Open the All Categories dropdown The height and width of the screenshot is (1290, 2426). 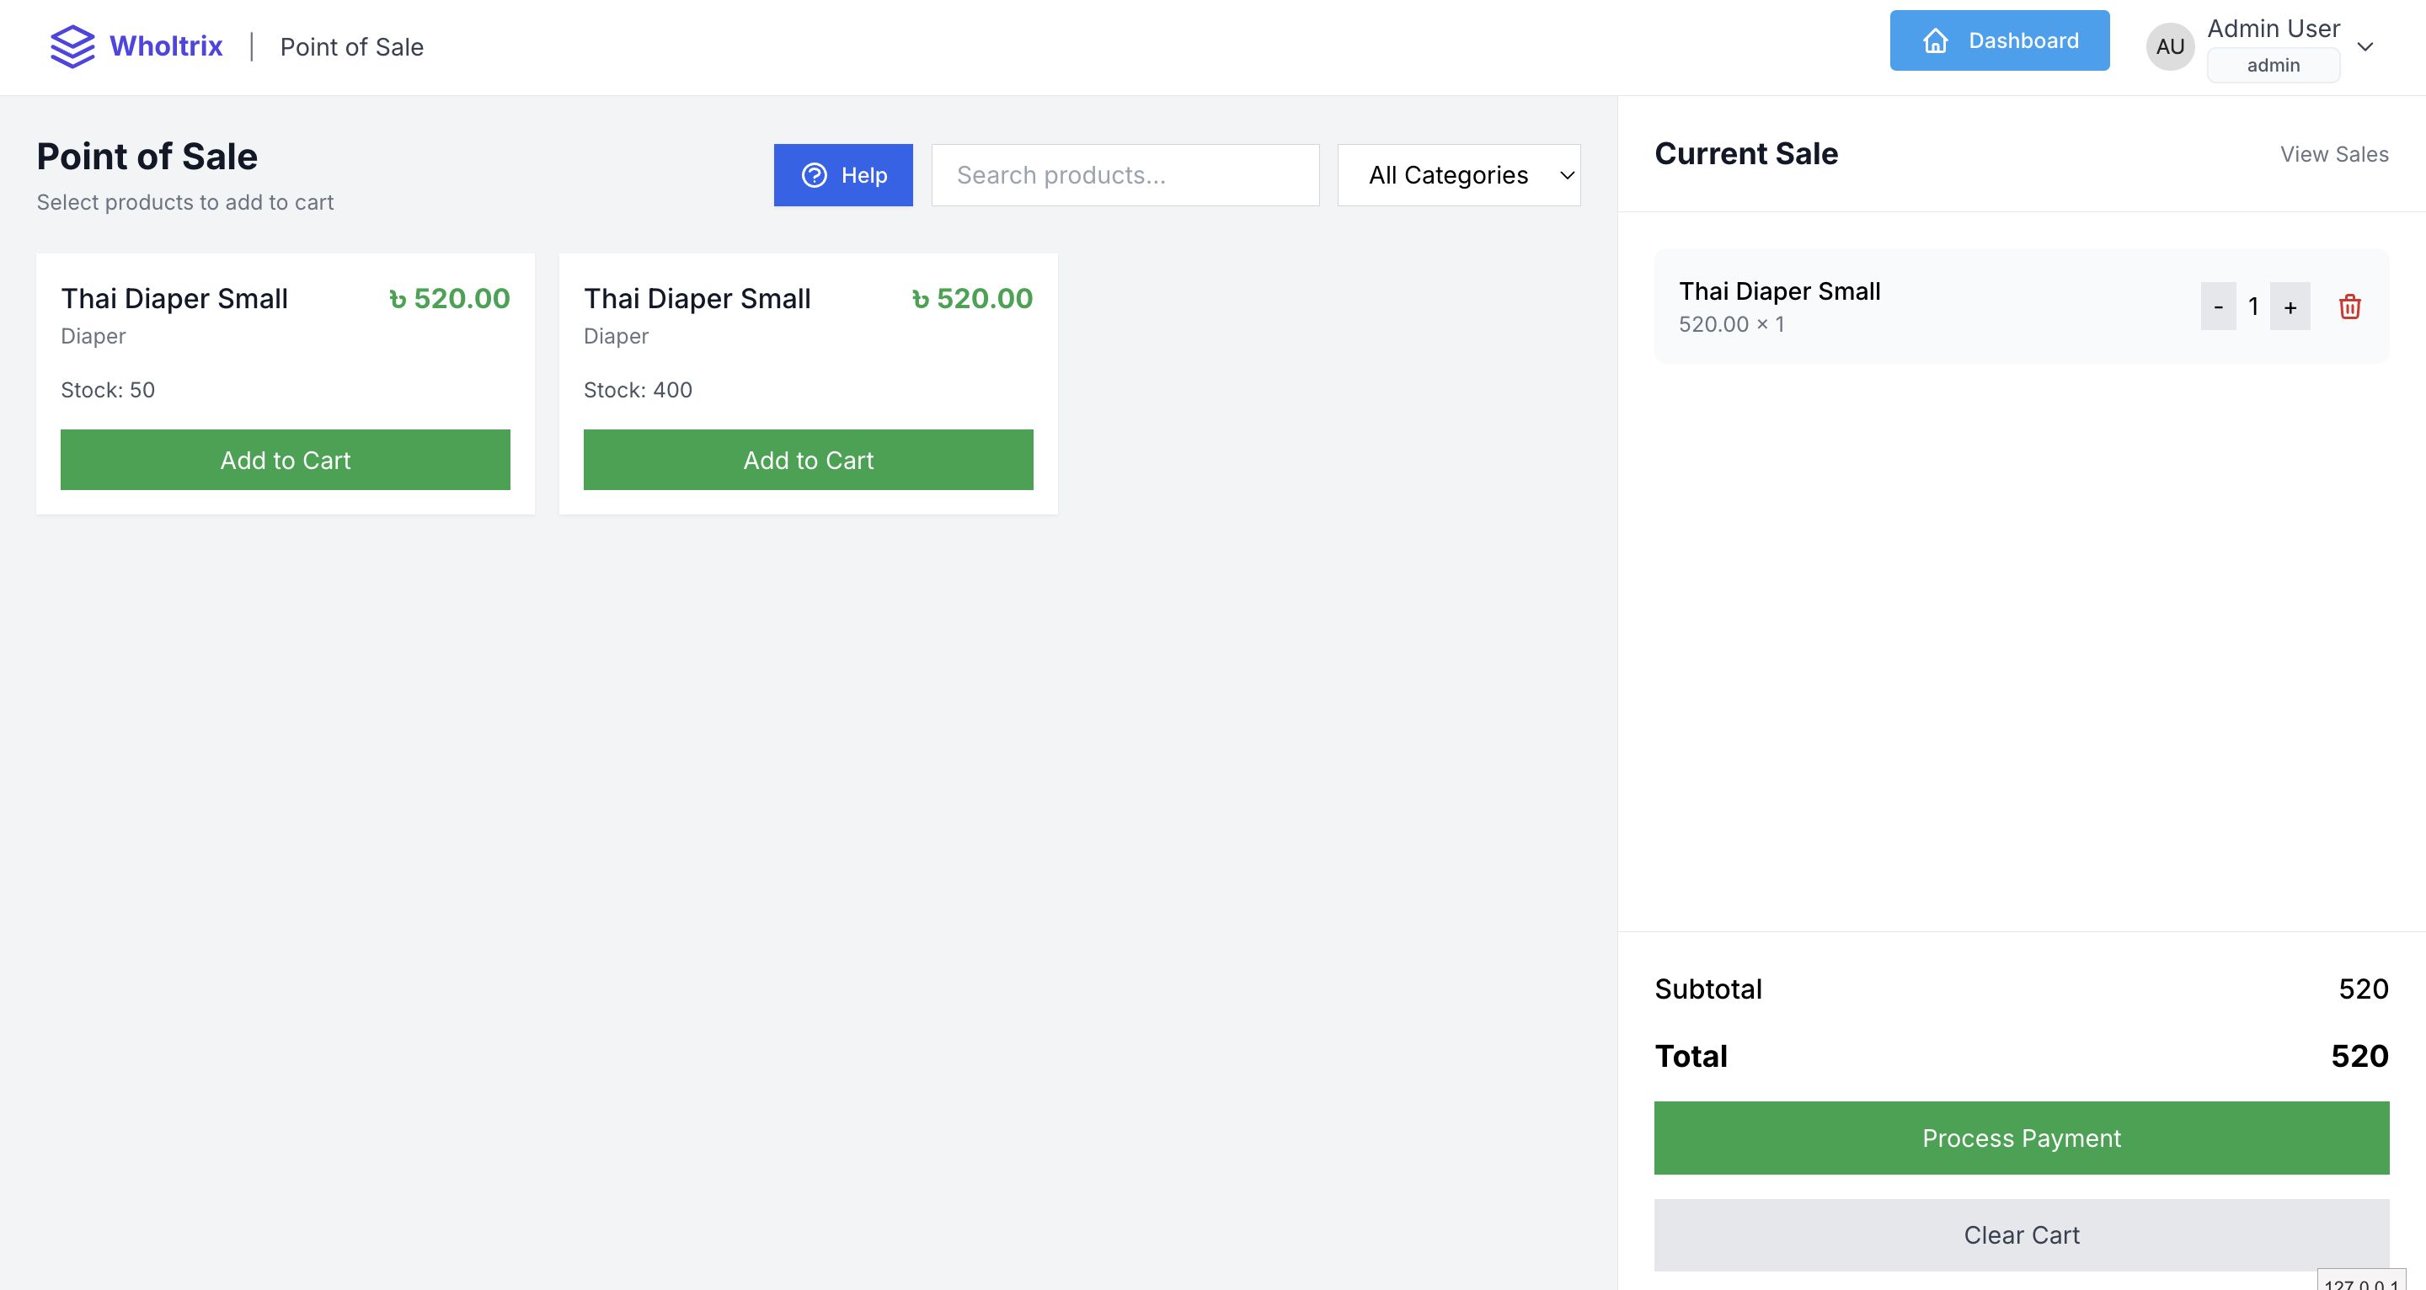(x=1458, y=175)
